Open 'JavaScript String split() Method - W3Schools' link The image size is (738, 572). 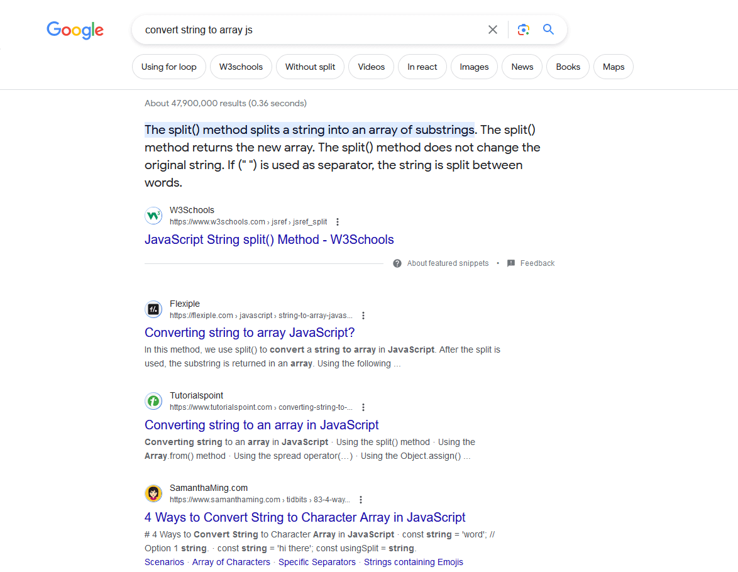(269, 239)
